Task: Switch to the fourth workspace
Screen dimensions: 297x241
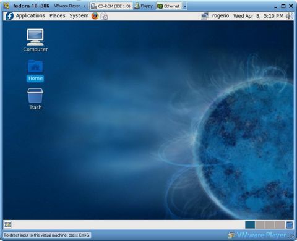Action: click(x=280, y=225)
